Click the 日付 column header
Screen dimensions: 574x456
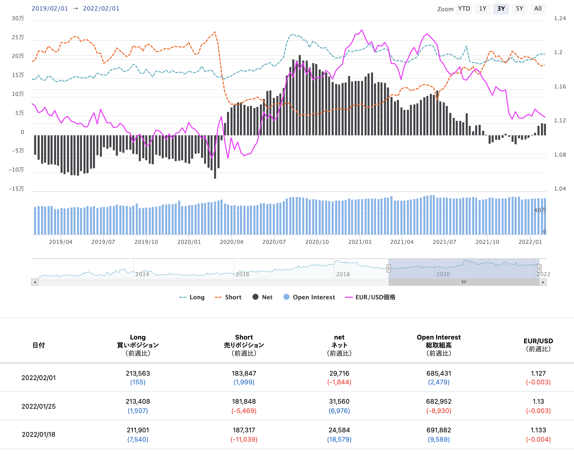click(x=39, y=345)
